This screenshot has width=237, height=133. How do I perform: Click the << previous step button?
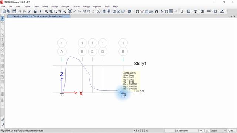click(x=201, y=130)
